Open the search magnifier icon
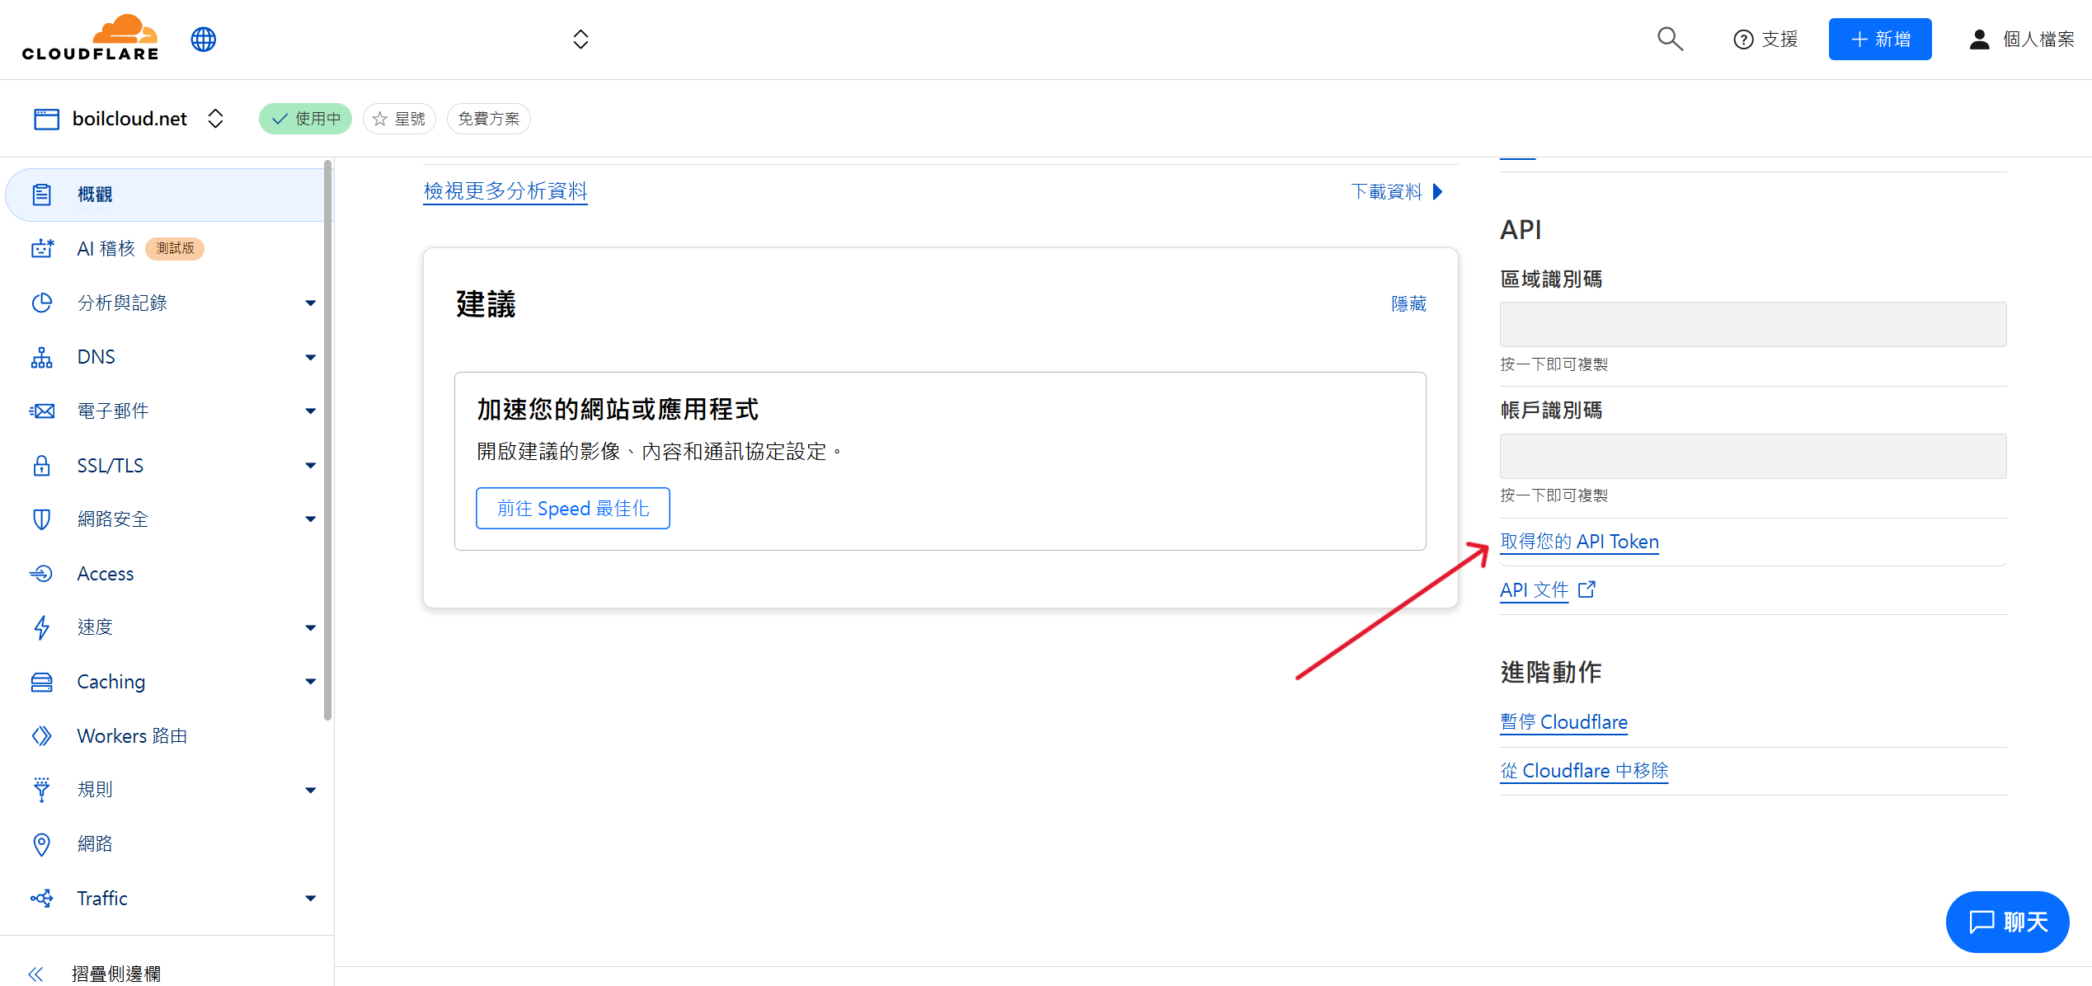Image resolution: width=2092 pixels, height=986 pixels. tap(1670, 39)
